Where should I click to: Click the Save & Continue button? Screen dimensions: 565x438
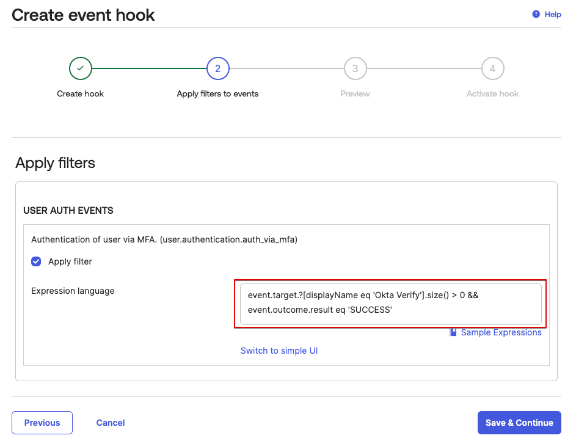519,423
